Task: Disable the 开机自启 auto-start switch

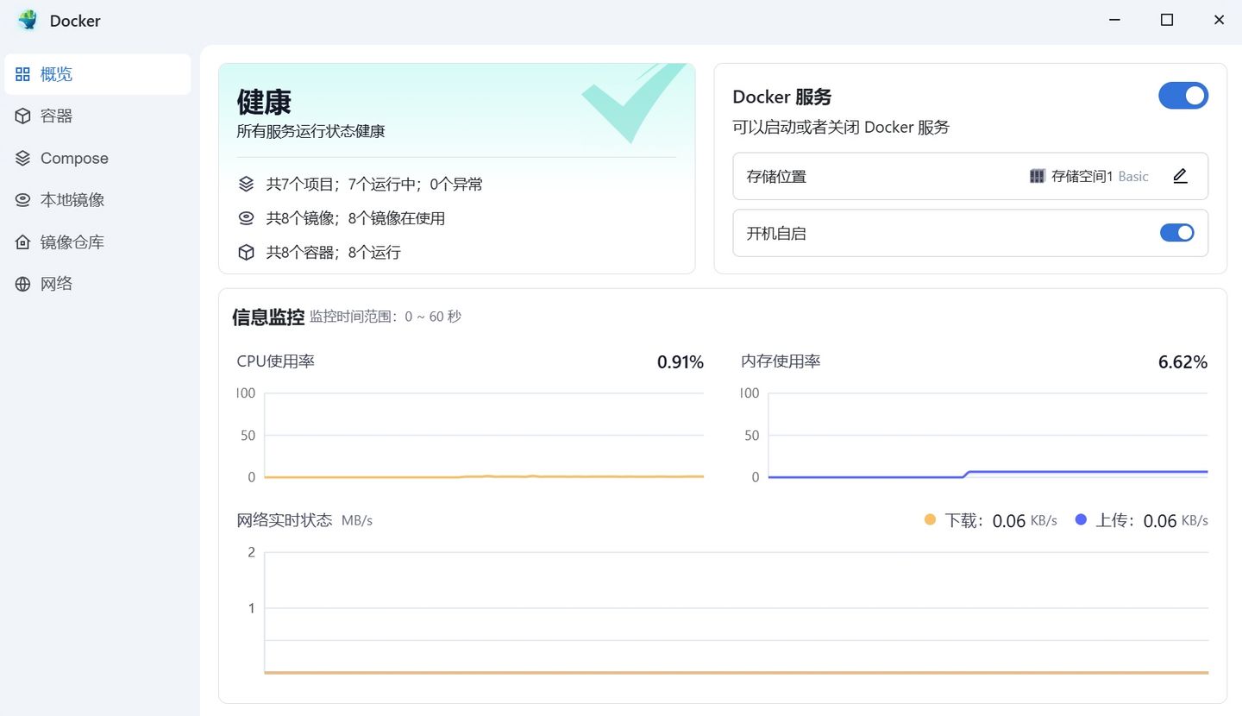Action: point(1176,233)
